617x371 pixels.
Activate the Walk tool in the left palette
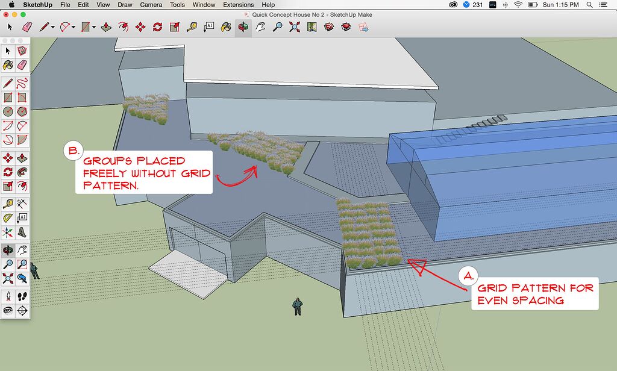22,295
